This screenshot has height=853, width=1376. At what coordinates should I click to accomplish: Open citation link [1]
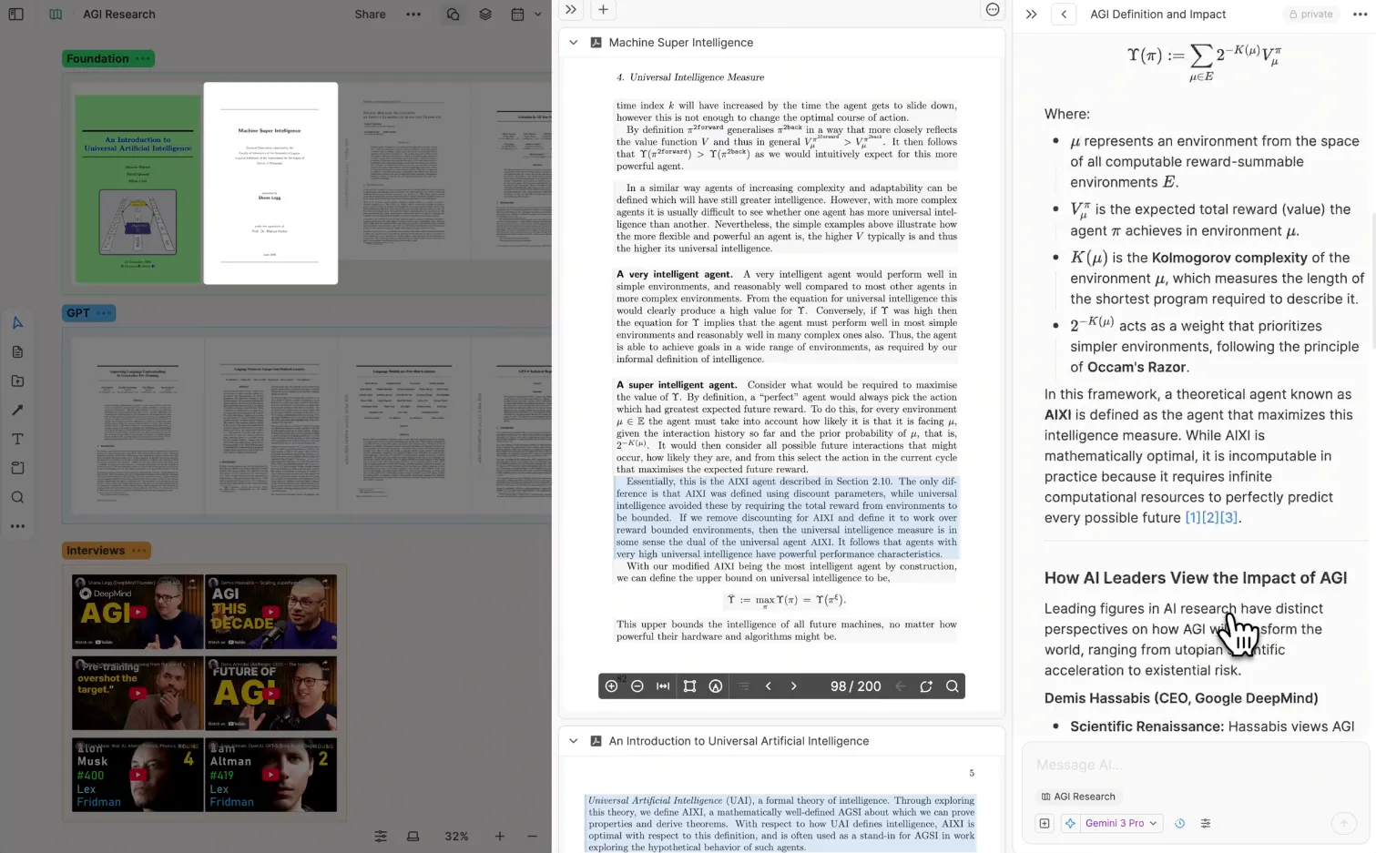1193,518
